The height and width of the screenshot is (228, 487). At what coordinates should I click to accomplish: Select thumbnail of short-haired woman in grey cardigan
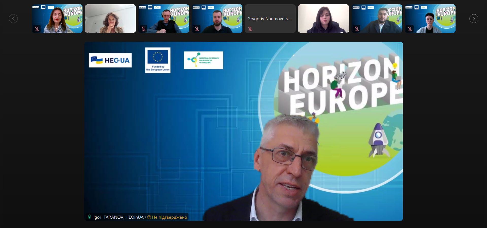[430, 19]
